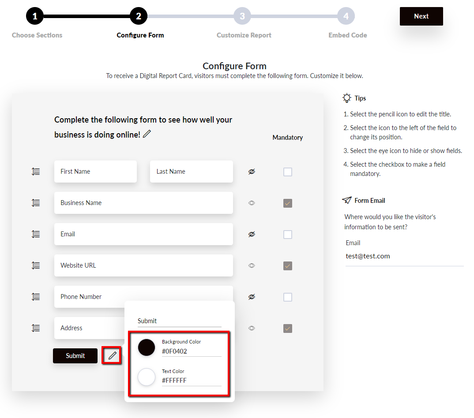Hide the Business Name field with eye icon
474x418 pixels.
252,203
